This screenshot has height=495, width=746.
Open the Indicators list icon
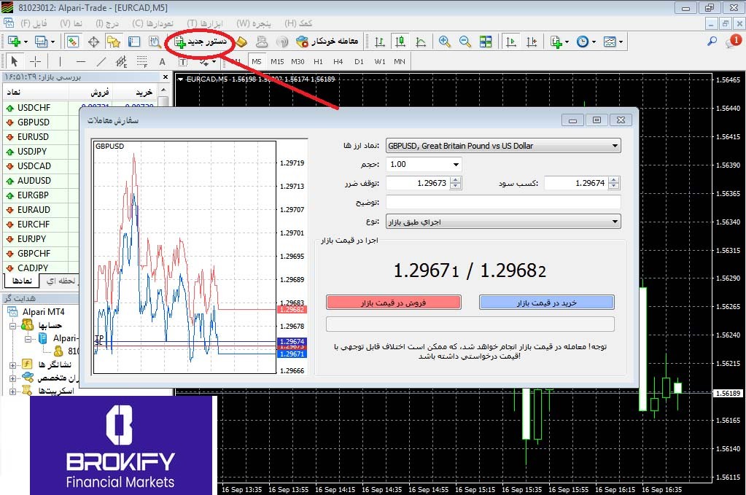556,42
